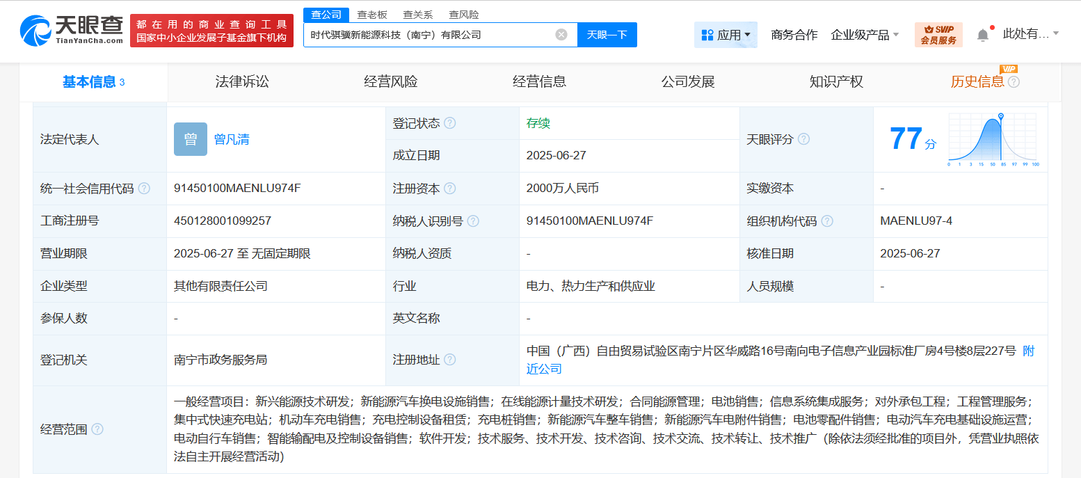Open the 应用 dropdown
This screenshot has width=1081, height=478.
tap(726, 34)
